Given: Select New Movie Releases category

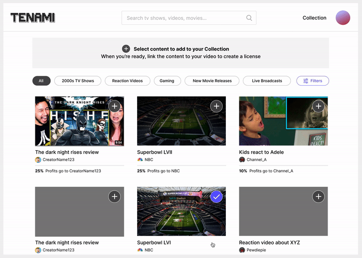Looking at the screenshot, I should pyautogui.click(x=212, y=81).
